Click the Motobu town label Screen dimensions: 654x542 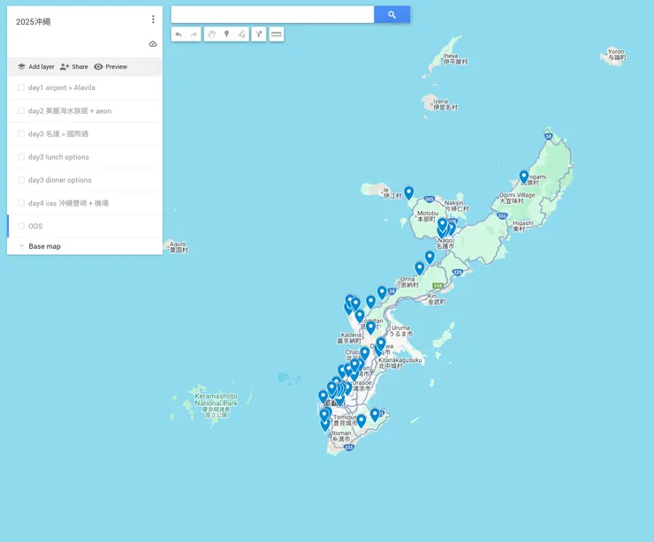coord(428,215)
